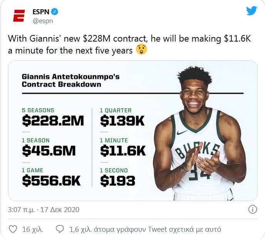Click the 16 χιλ. likes count
This screenshot has width=266, height=241.
(33, 229)
